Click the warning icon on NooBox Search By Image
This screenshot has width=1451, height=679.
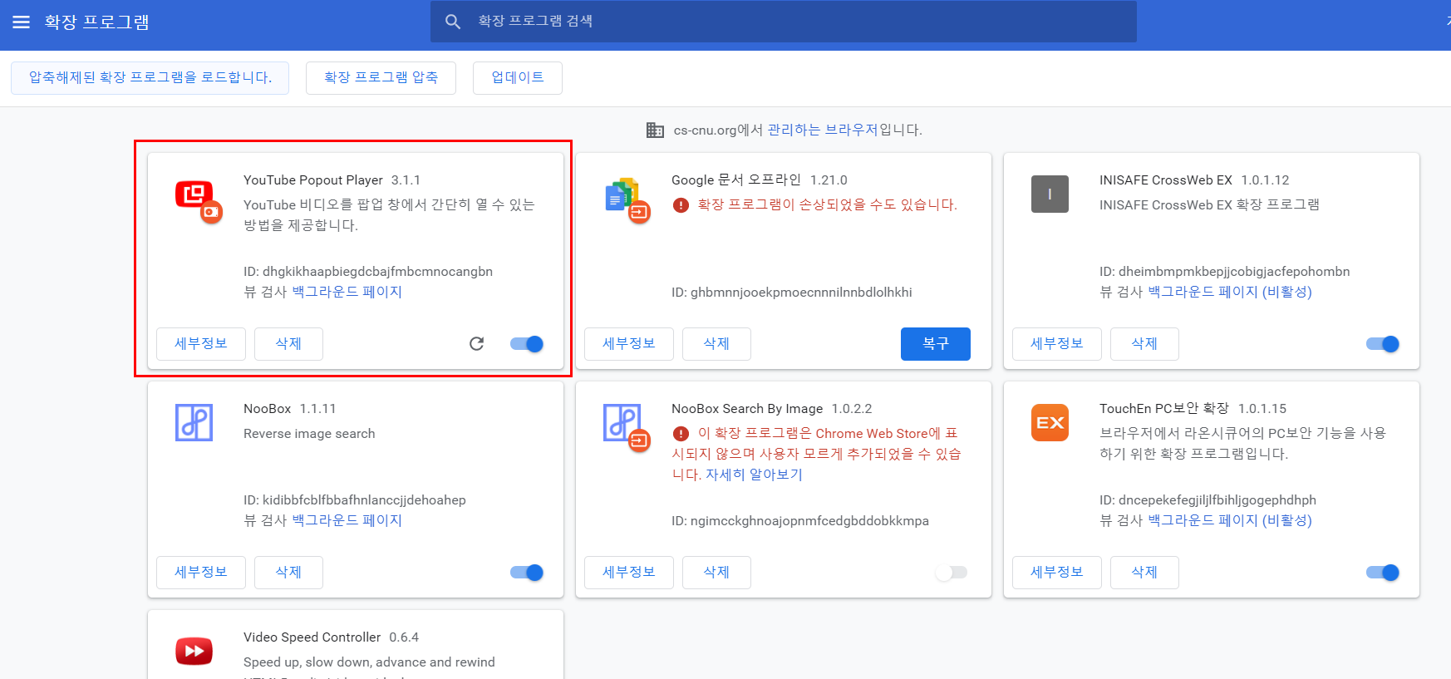681,433
